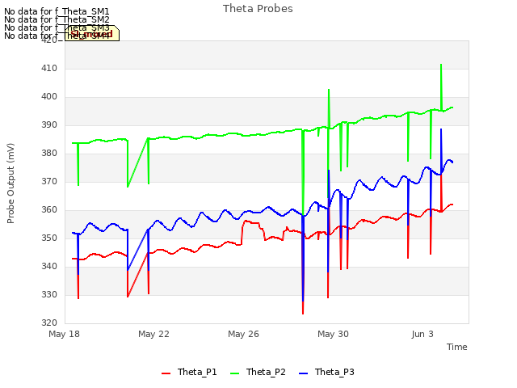
Task: Click the 380 y-axis tick label
Action: click(x=49, y=153)
